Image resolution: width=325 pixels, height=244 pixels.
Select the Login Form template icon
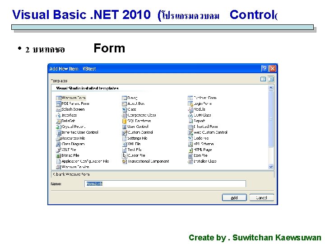[190, 104]
